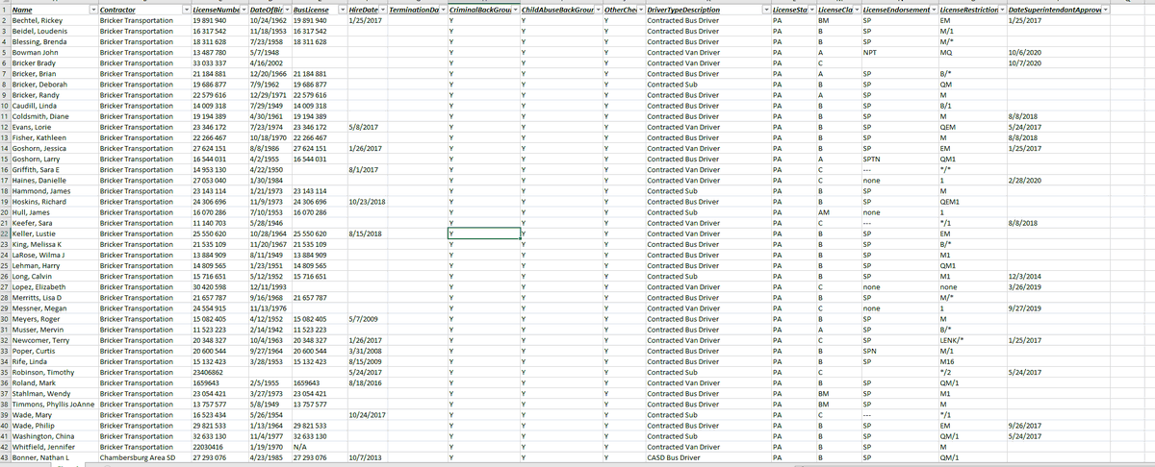1155x467 pixels.
Task: Select the cell "Coldsmith, Diane"
Action: [54, 115]
